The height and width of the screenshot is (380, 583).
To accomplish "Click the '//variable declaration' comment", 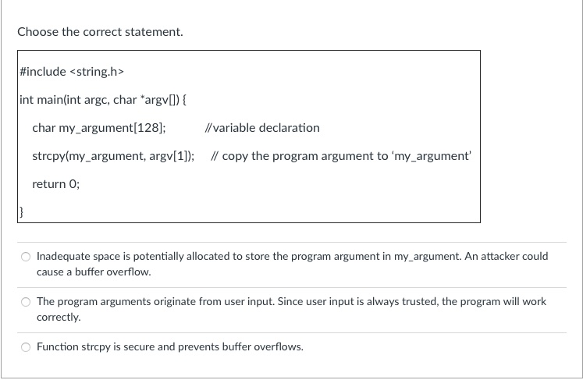I will 262,128.
